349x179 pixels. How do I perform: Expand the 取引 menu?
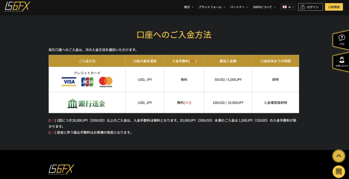pyautogui.click(x=189, y=7)
